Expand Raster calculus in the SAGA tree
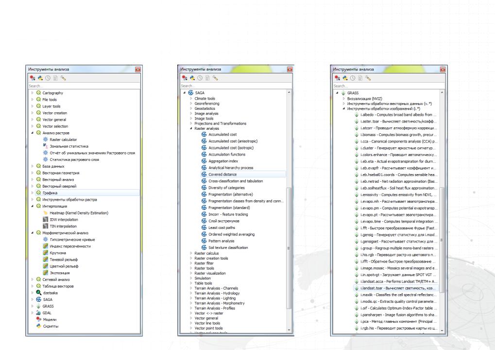This screenshot has height=350, width=495. pyautogui.click(x=191, y=253)
